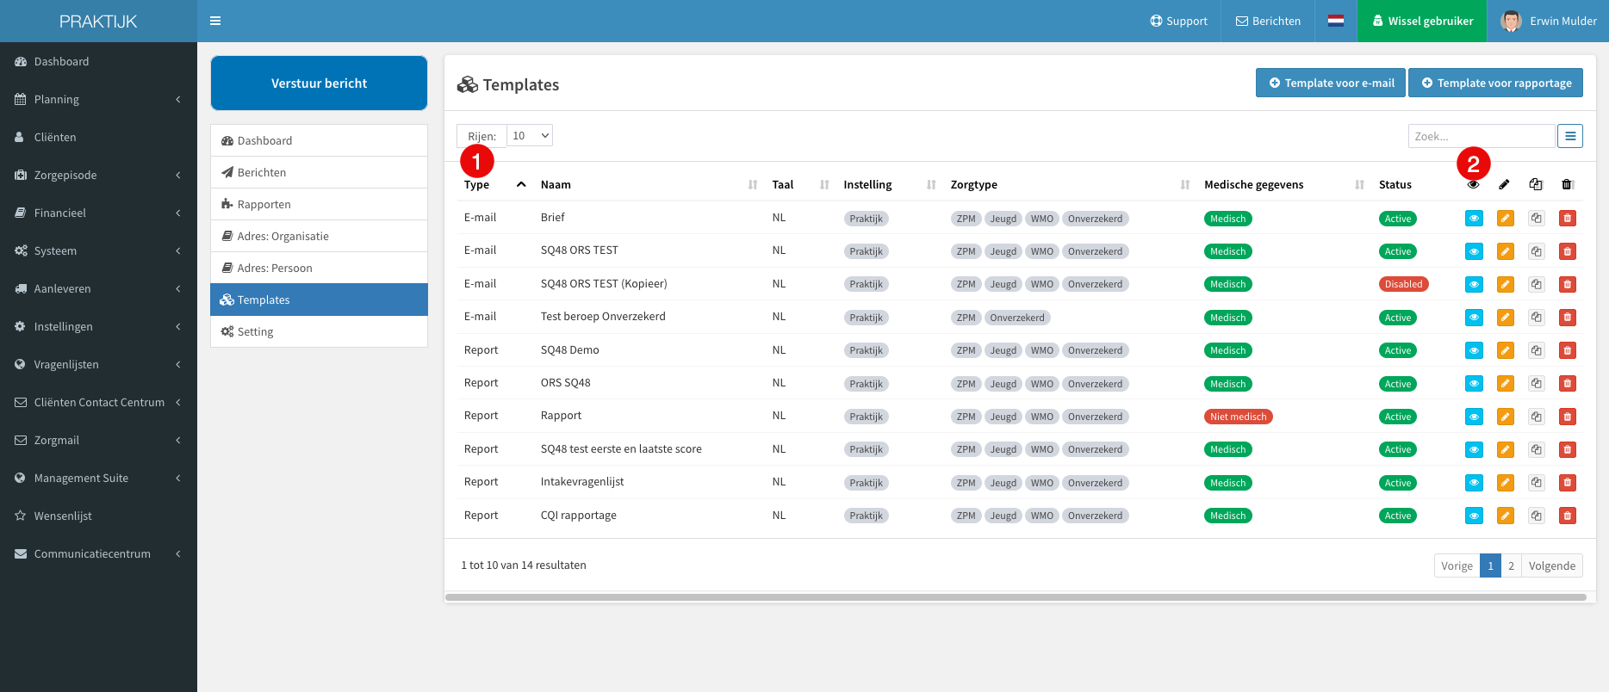The width and height of the screenshot is (1609, 692).
Task: Expand the Aanleveren menu
Action: tap(98, 288)
